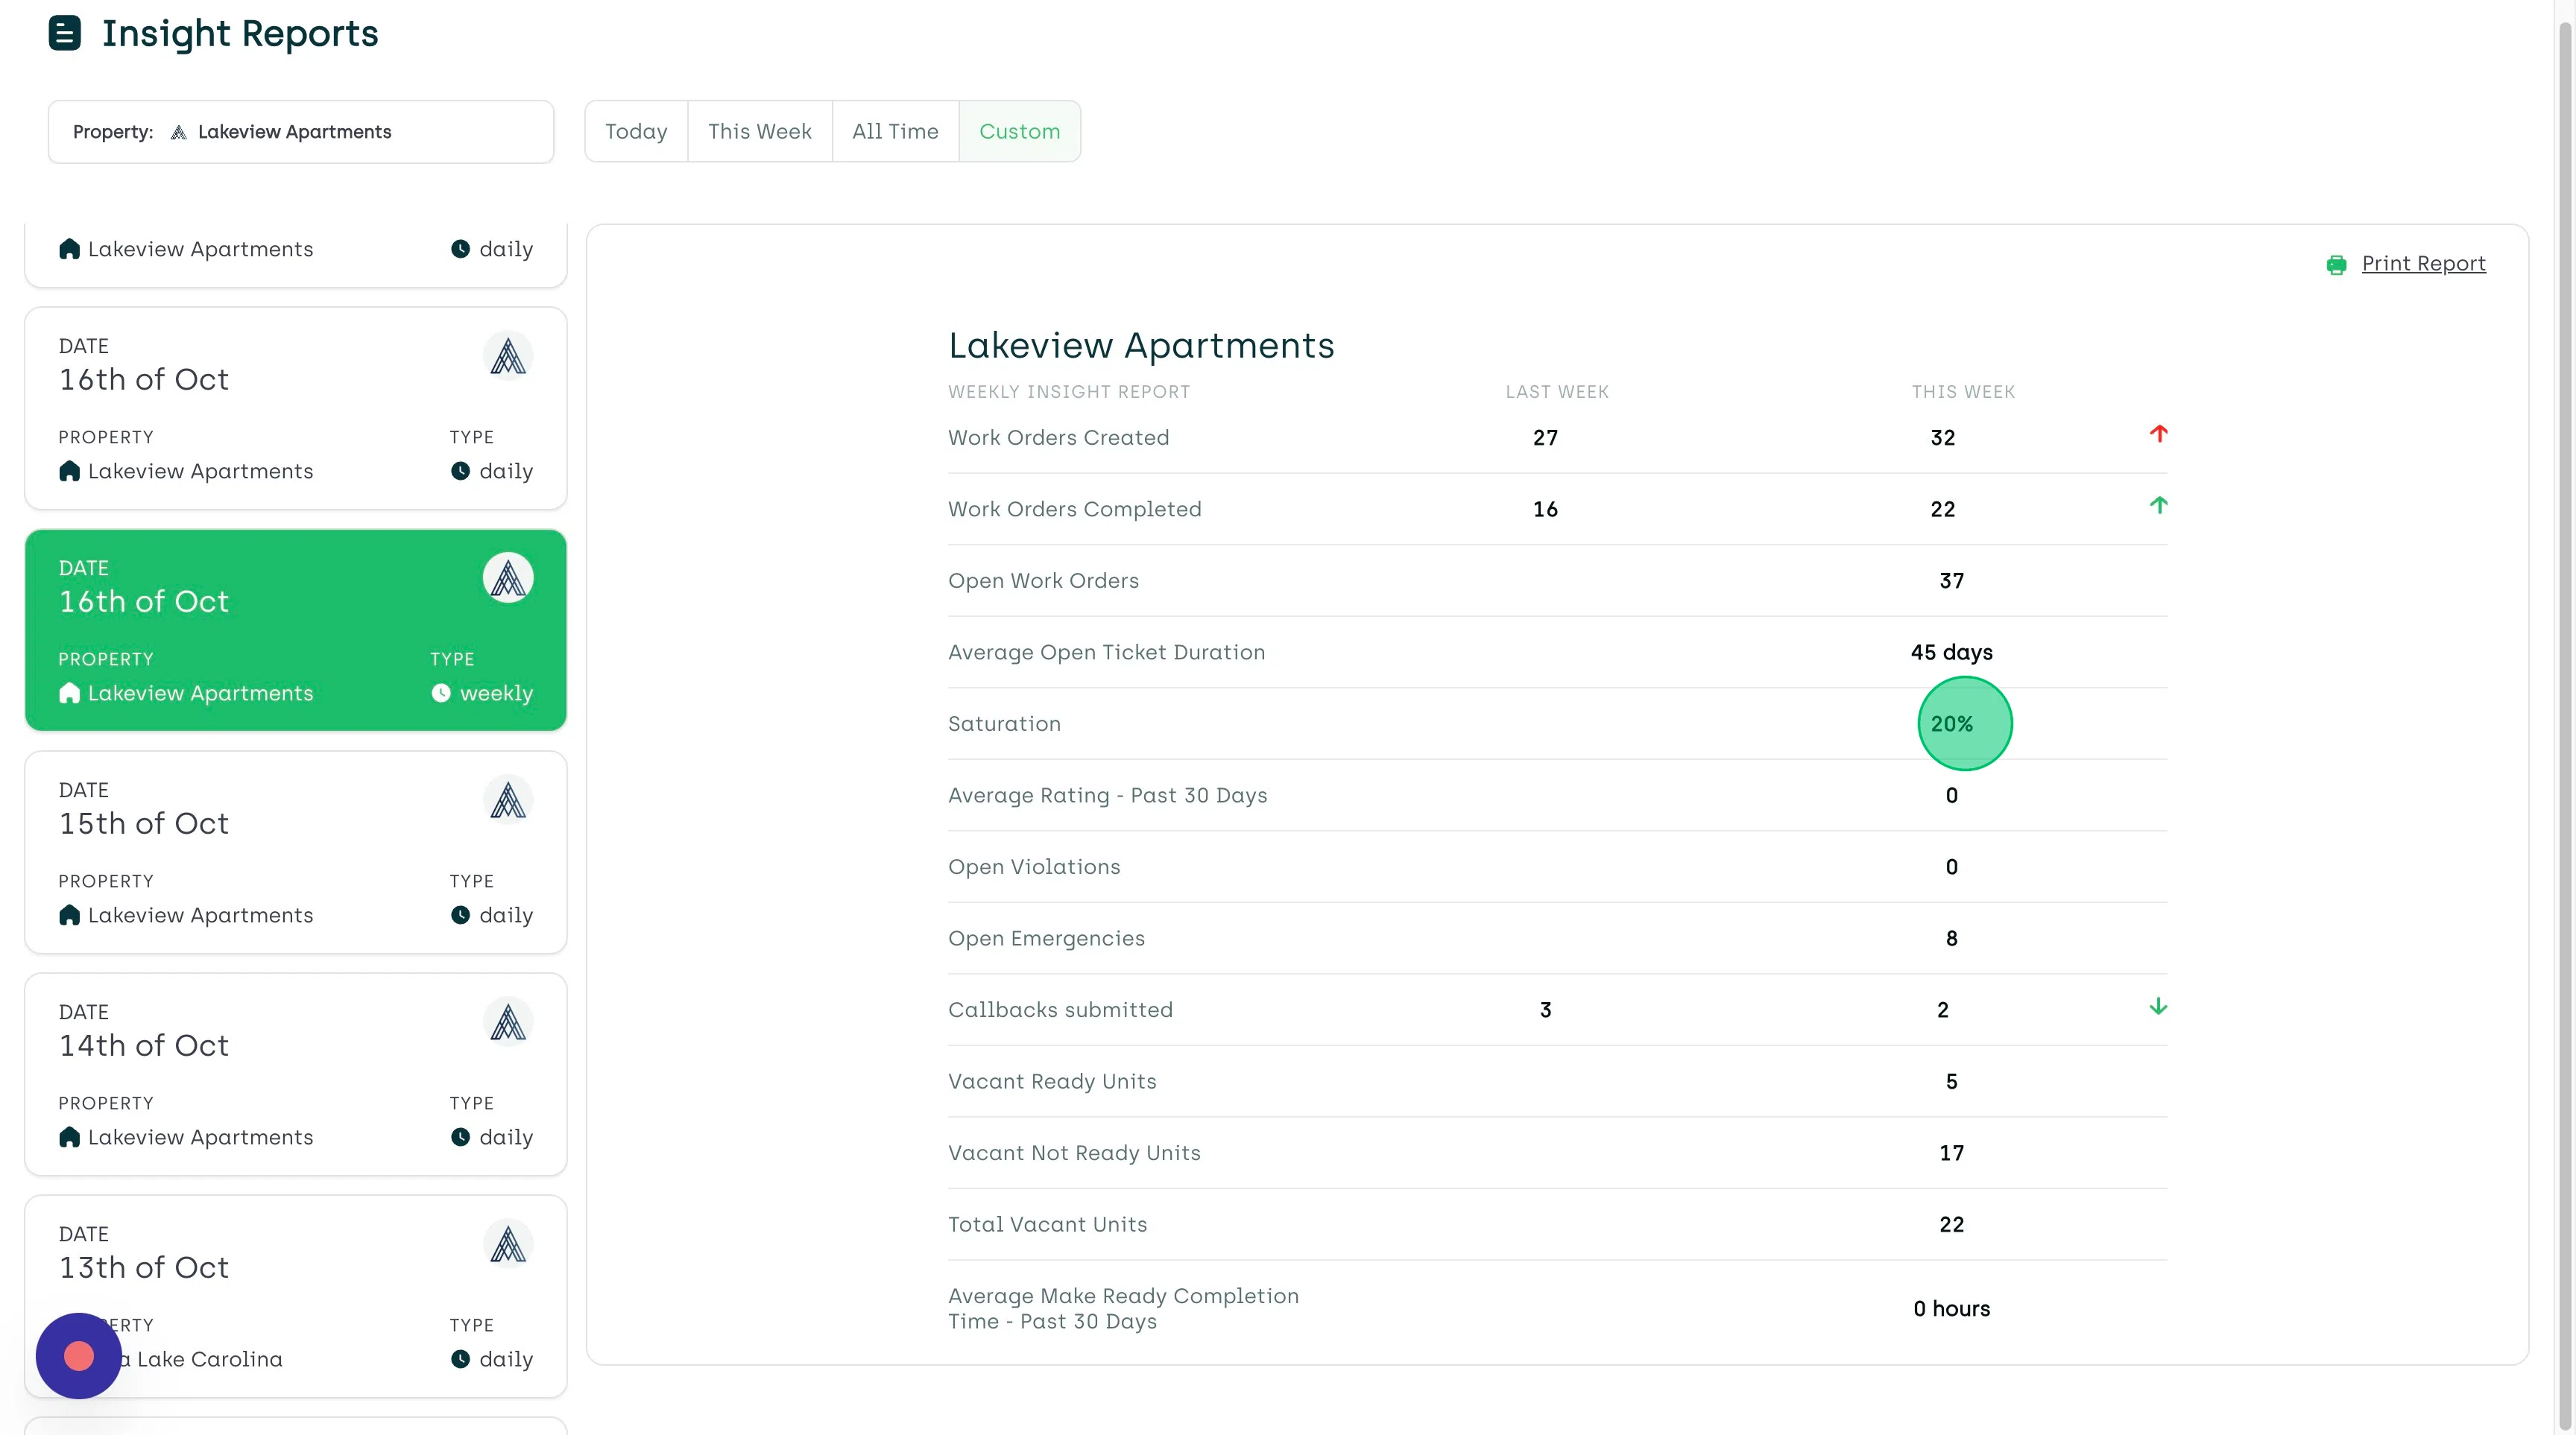The image size is (2576, 1435).
Task: Click the 13th of Oct date text
Action: [144, 1267]
